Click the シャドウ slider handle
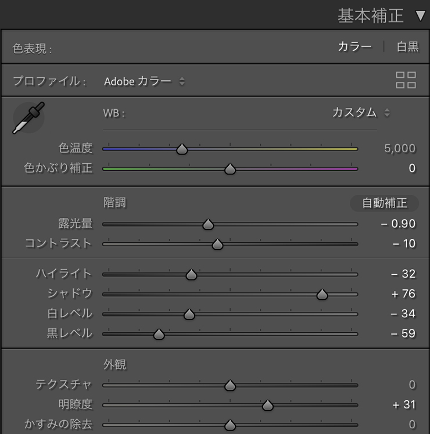Image resolution: width=430 pixels, height=434 pixels. 322,295
